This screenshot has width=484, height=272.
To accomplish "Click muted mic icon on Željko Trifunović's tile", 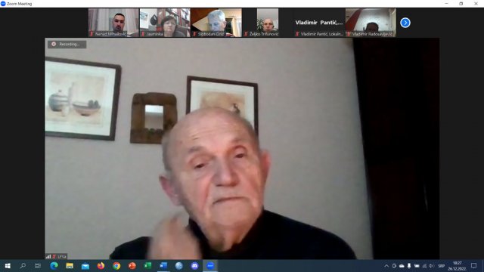I will pyautogui.click(x=246, y=34).
